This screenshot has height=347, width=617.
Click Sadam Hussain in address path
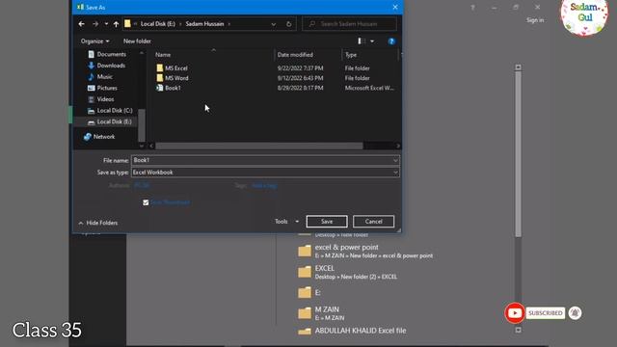(204, 24)
